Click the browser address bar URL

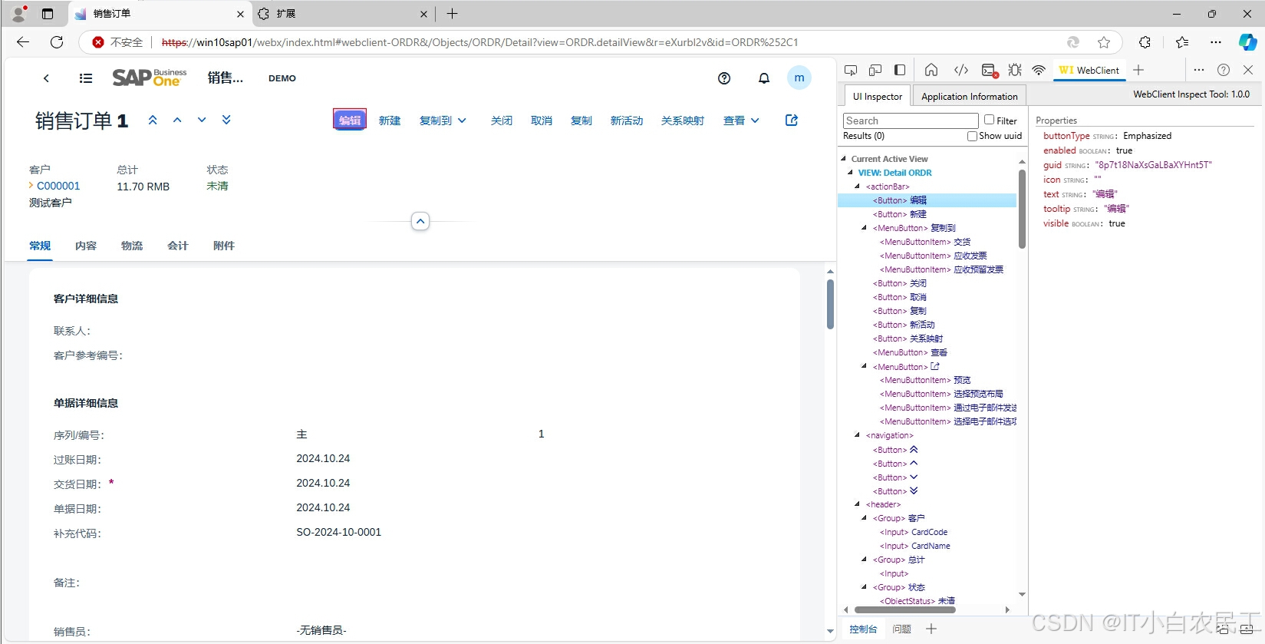pos(479,42)
